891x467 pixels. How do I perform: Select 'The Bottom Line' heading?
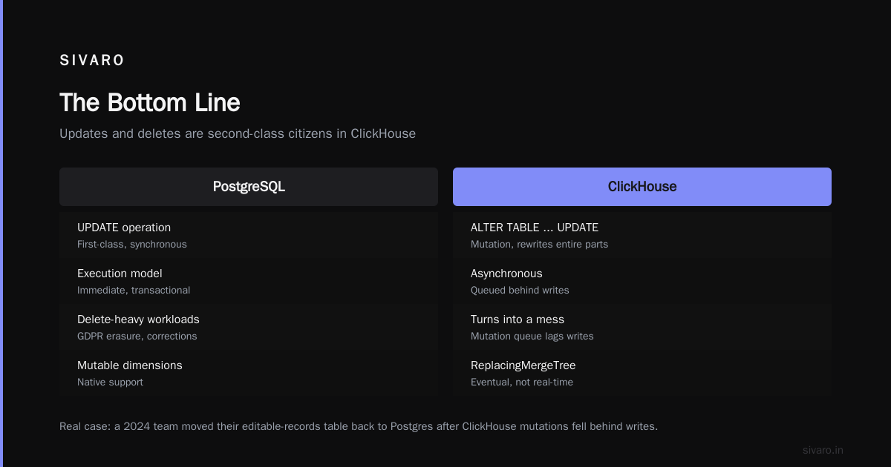150,102
